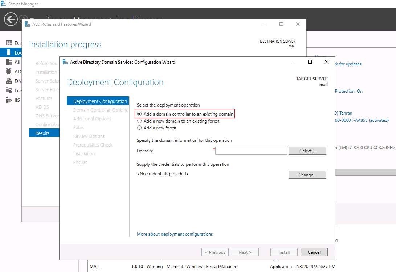396x272 pixels.
Task: Click the Change... credentials button
Action: 307,175
